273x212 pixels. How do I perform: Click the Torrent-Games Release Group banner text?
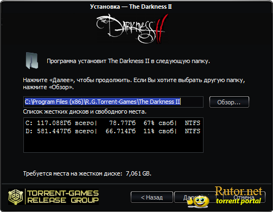(x=63, y=197)
